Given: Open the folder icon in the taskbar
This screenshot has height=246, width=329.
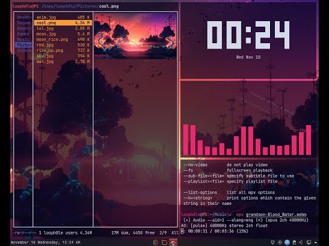Looking at the screenshot, I should (164, 243).
